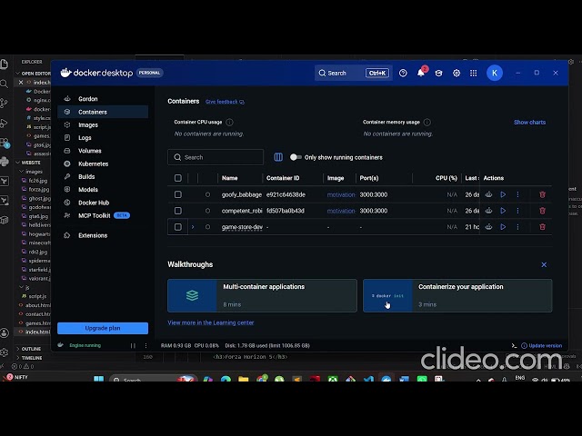
Task: Open more actions for competent_robi row
Action: pyautogui.click(x=517, y=211)
